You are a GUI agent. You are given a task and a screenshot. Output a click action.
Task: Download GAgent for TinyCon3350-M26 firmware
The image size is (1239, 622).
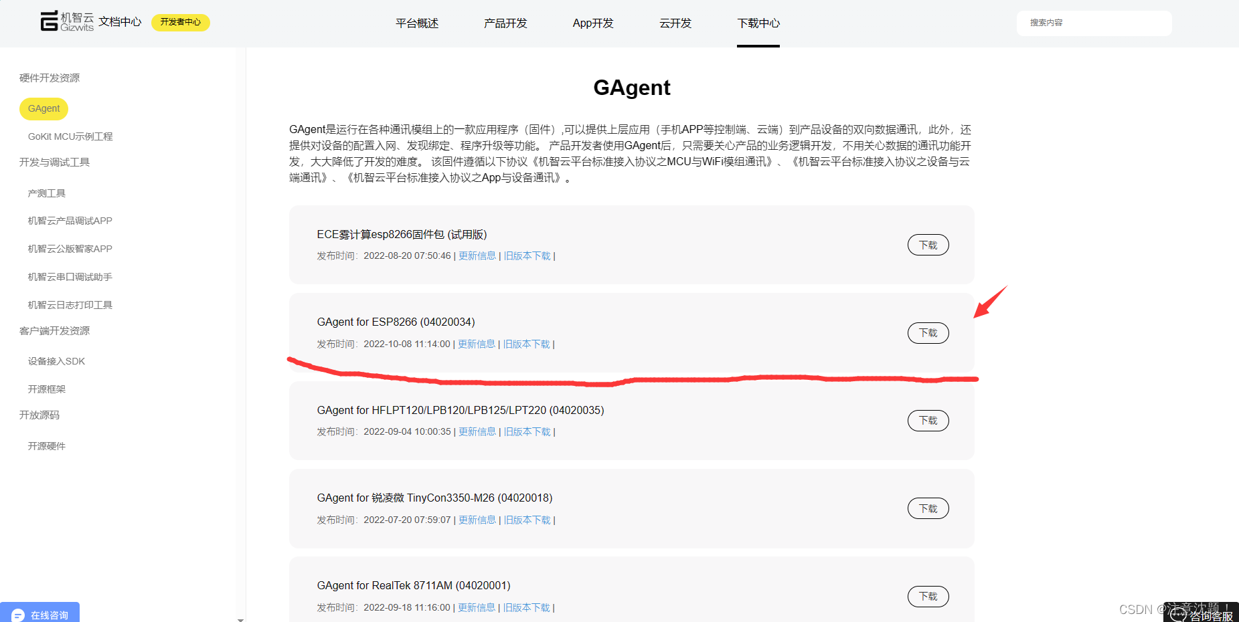(x=928, y=508)
